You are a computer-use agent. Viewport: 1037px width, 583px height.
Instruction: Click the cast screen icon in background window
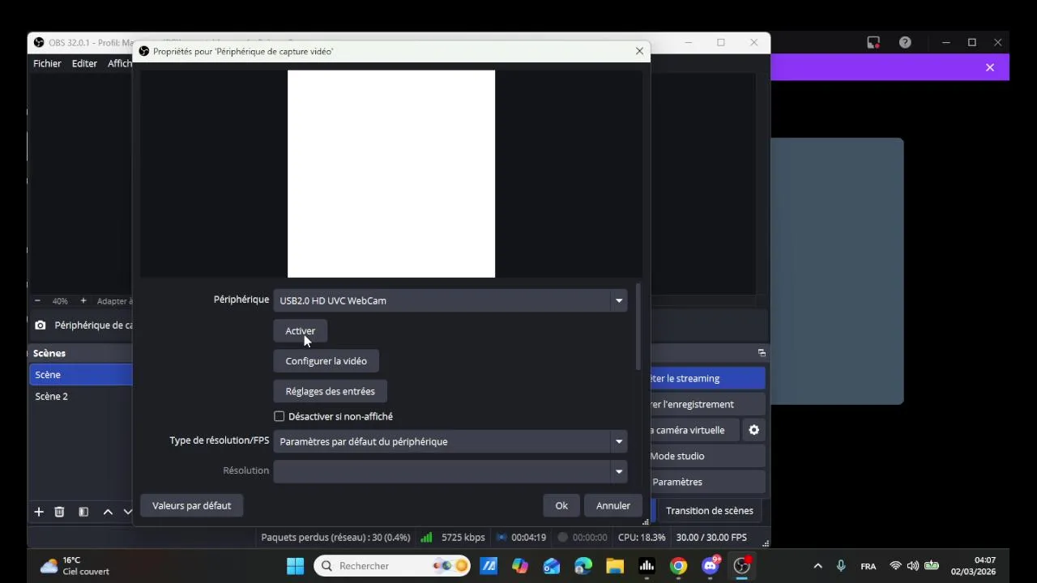click(873, 43)
